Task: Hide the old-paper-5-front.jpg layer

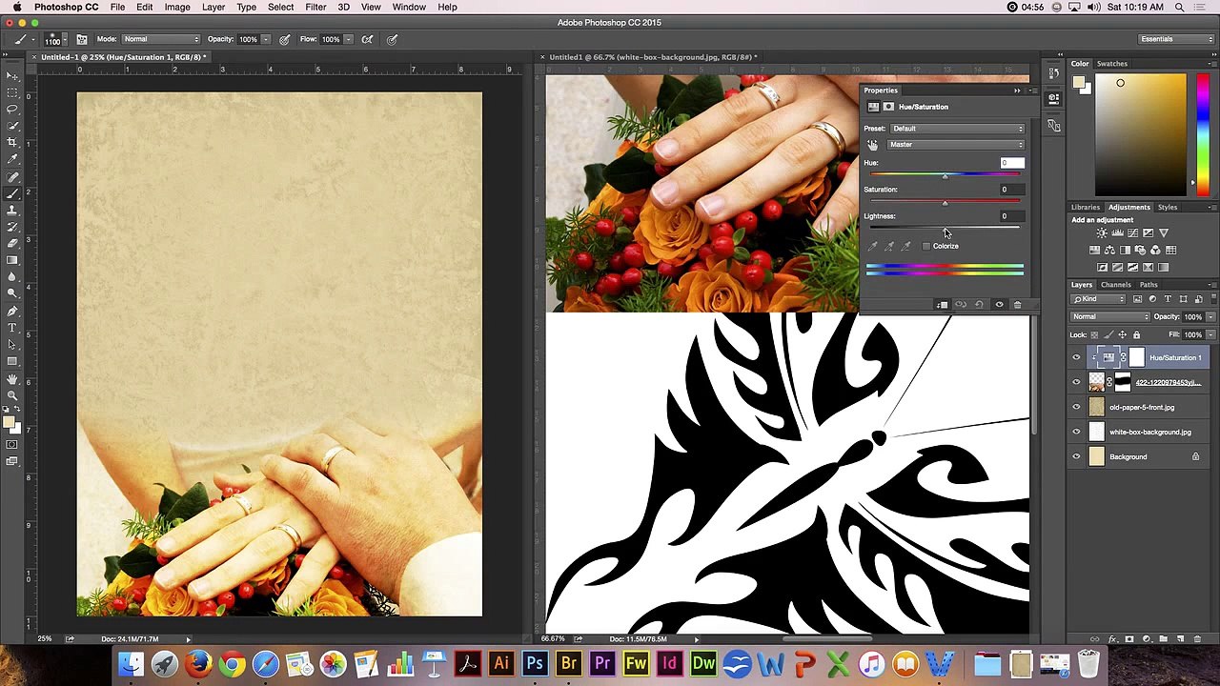Action: pyautogui.click(x=1077, y=408)
